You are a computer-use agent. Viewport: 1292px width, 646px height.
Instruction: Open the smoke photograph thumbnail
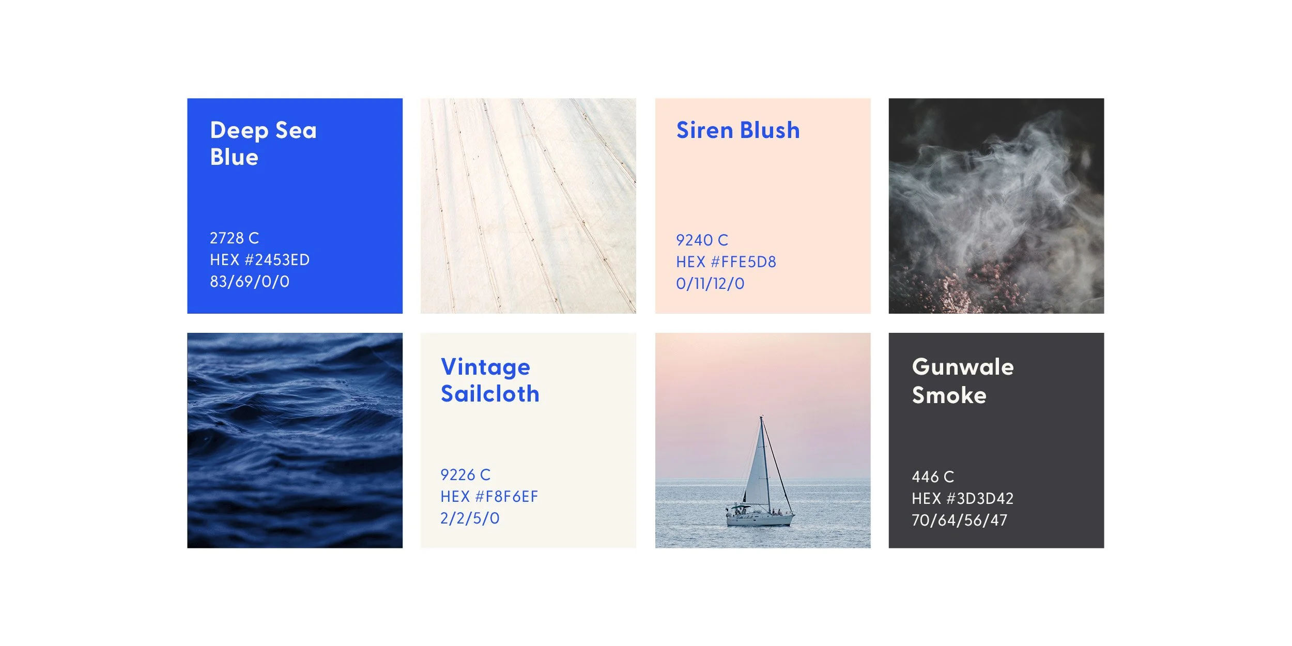pyautogui.click(x=996, y=206)
